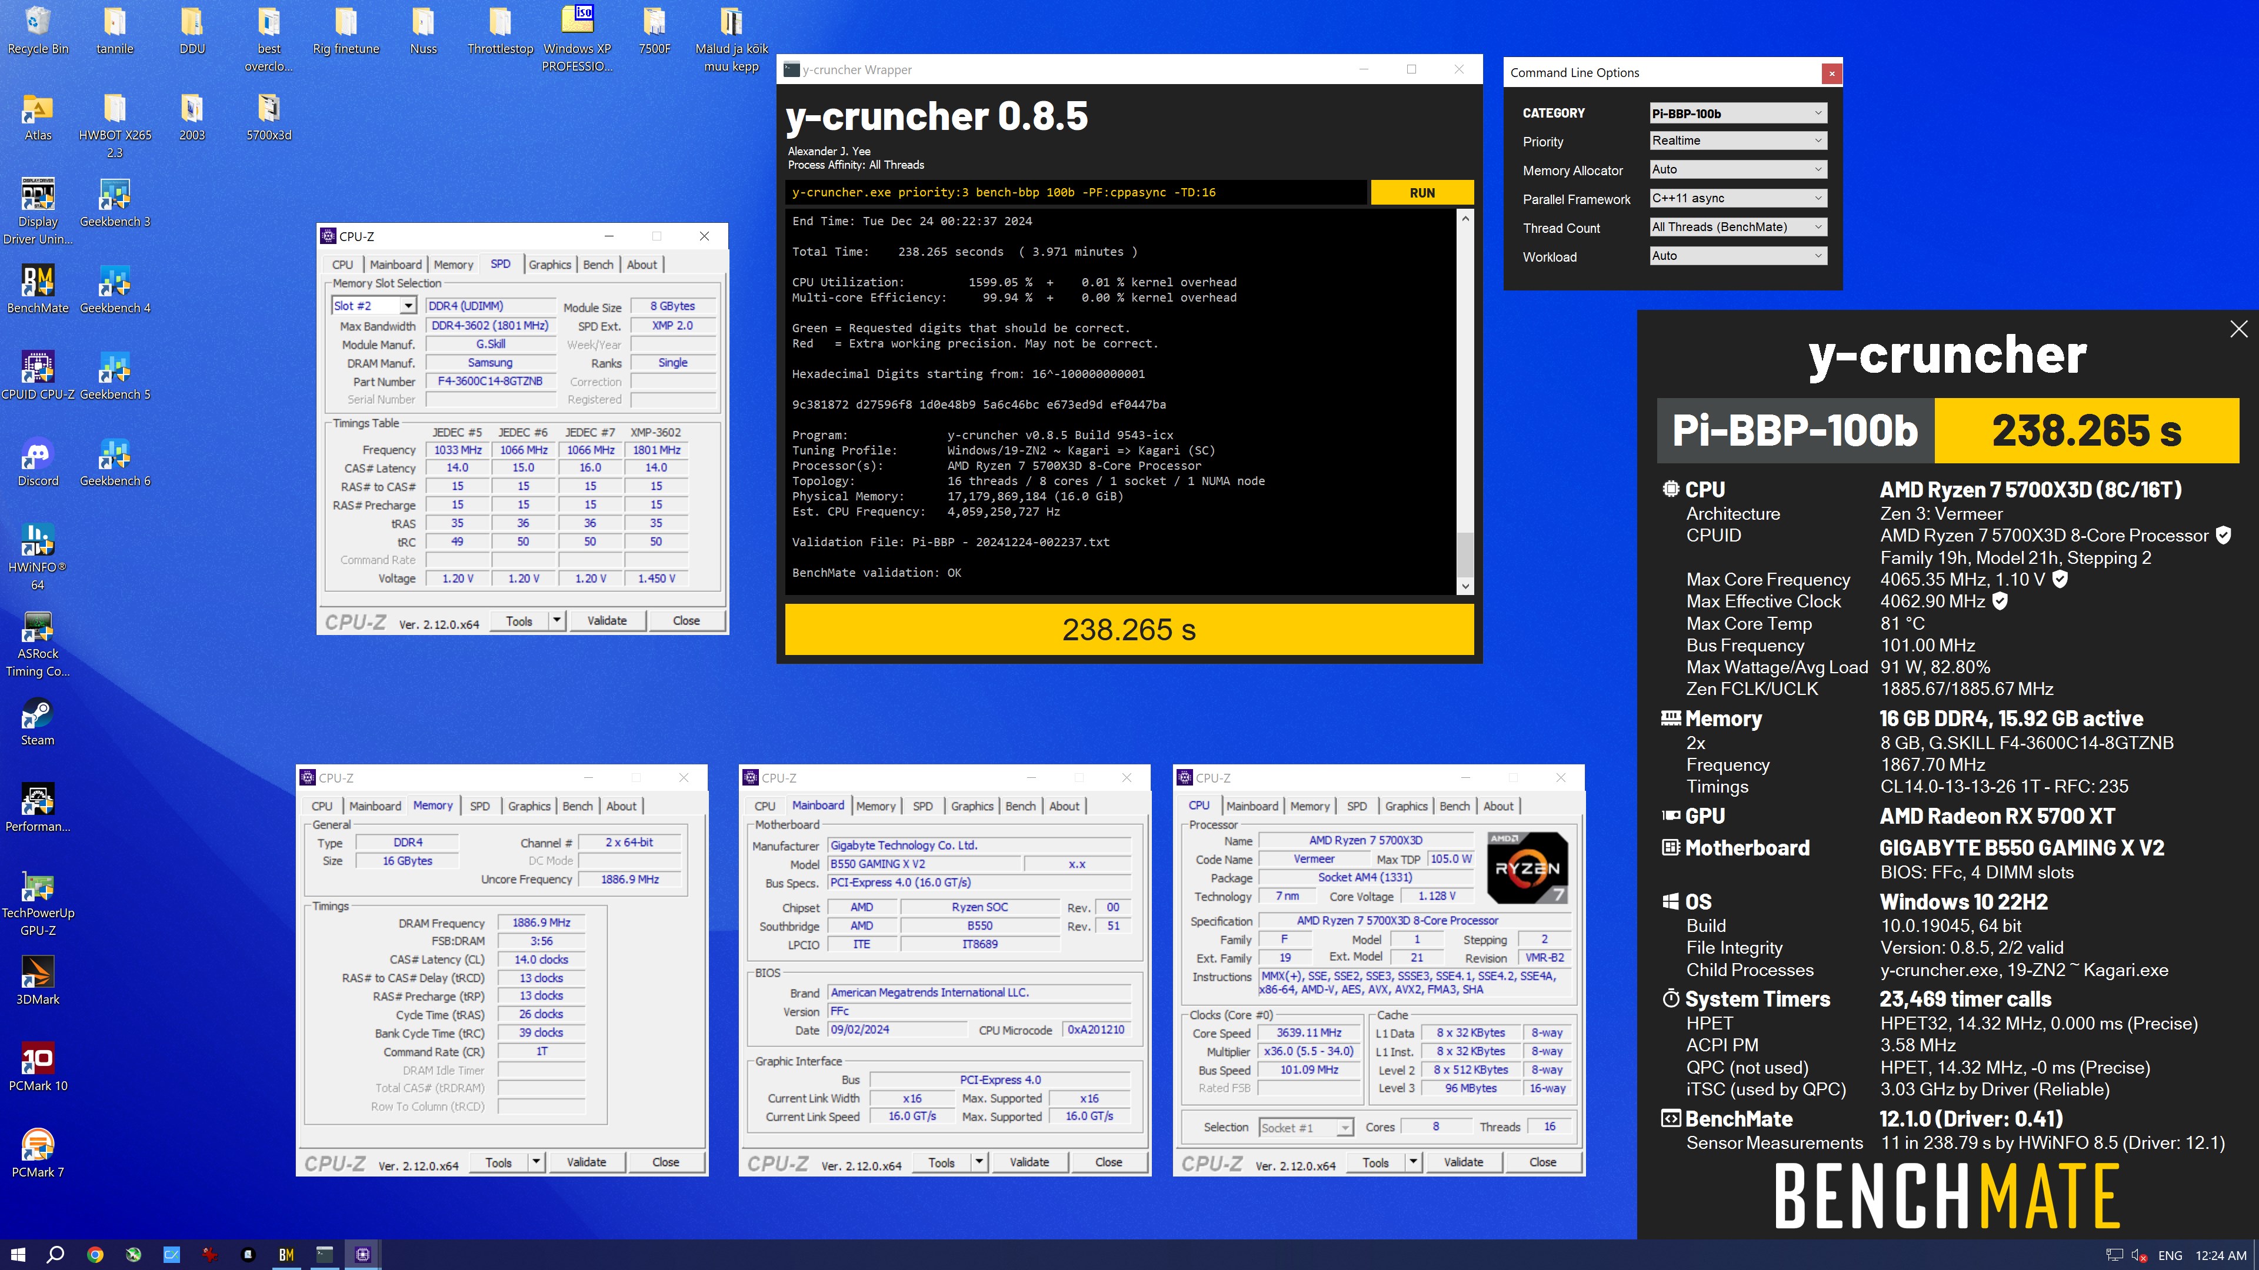Open the Memory Allocator dropdown
The width and height of the screenshot is (2259, 1270).
tap(1737, 169)
